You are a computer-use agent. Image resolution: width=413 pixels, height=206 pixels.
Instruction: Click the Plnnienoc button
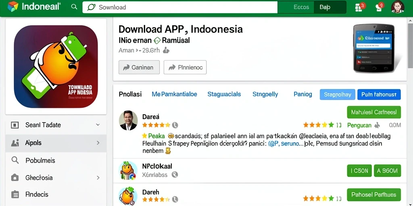(185, 67)
